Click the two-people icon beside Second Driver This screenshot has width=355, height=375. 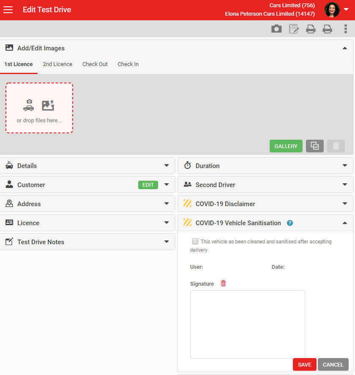click(188, 184)
